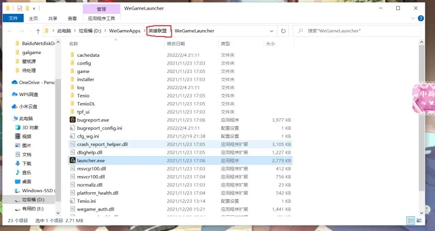
Task: Open the bugreport.exe application icon
Action: [x=72, y=120]
